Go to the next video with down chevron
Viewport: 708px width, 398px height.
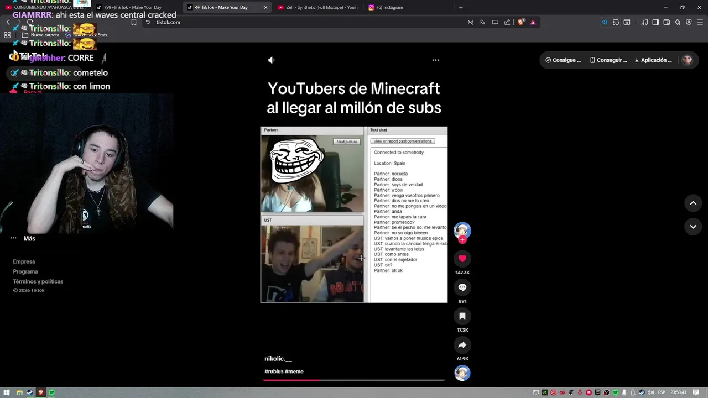pyautogui.click(x=693, y=227)
